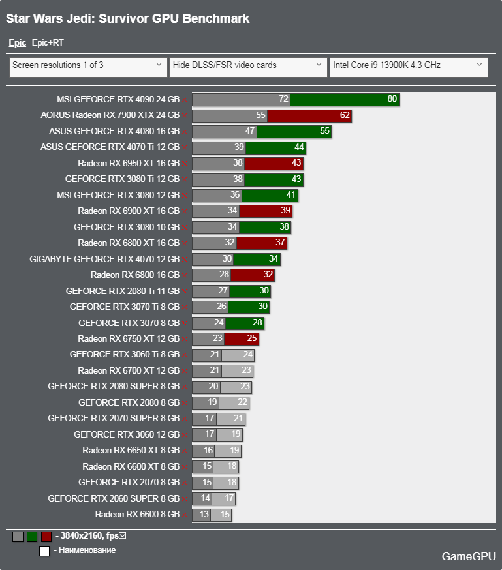Remove ASUS GEFORCE RTX 4080 with red X
Screen dimensions: 502x570
(185, 132)
